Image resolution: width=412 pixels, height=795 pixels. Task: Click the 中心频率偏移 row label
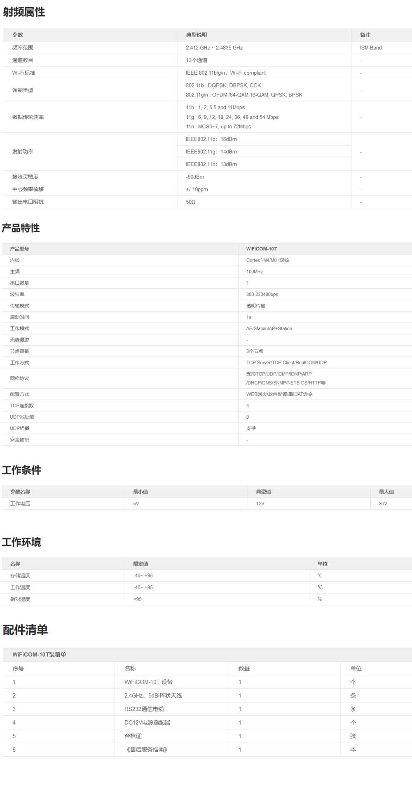28,189
